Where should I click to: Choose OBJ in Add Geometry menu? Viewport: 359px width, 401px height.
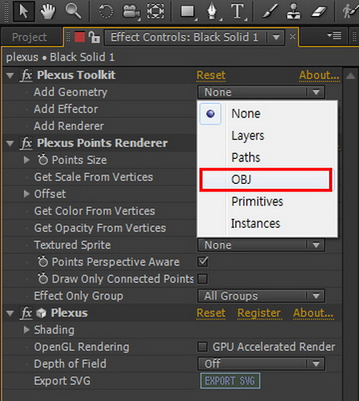pos(266,180)
